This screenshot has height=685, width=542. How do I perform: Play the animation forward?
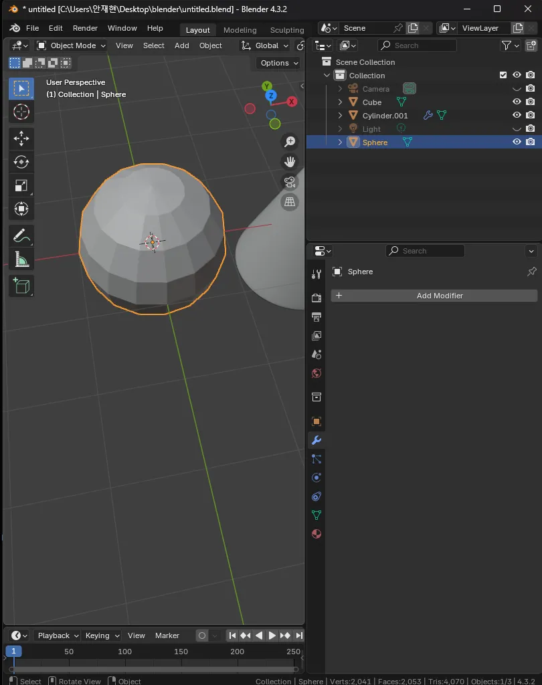click(272, 635)
